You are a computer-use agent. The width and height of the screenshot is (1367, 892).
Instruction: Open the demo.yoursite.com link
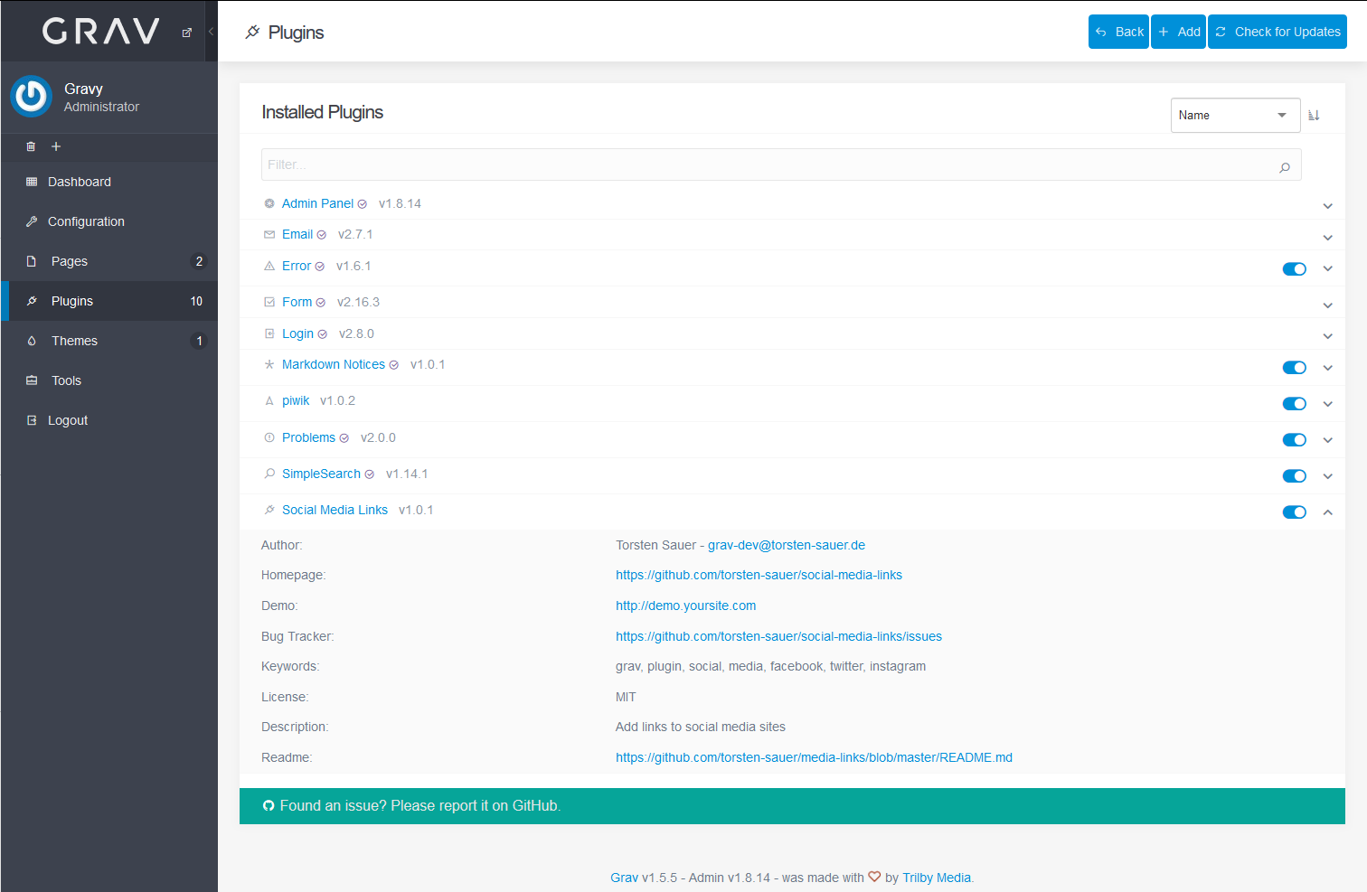point(685,606)
